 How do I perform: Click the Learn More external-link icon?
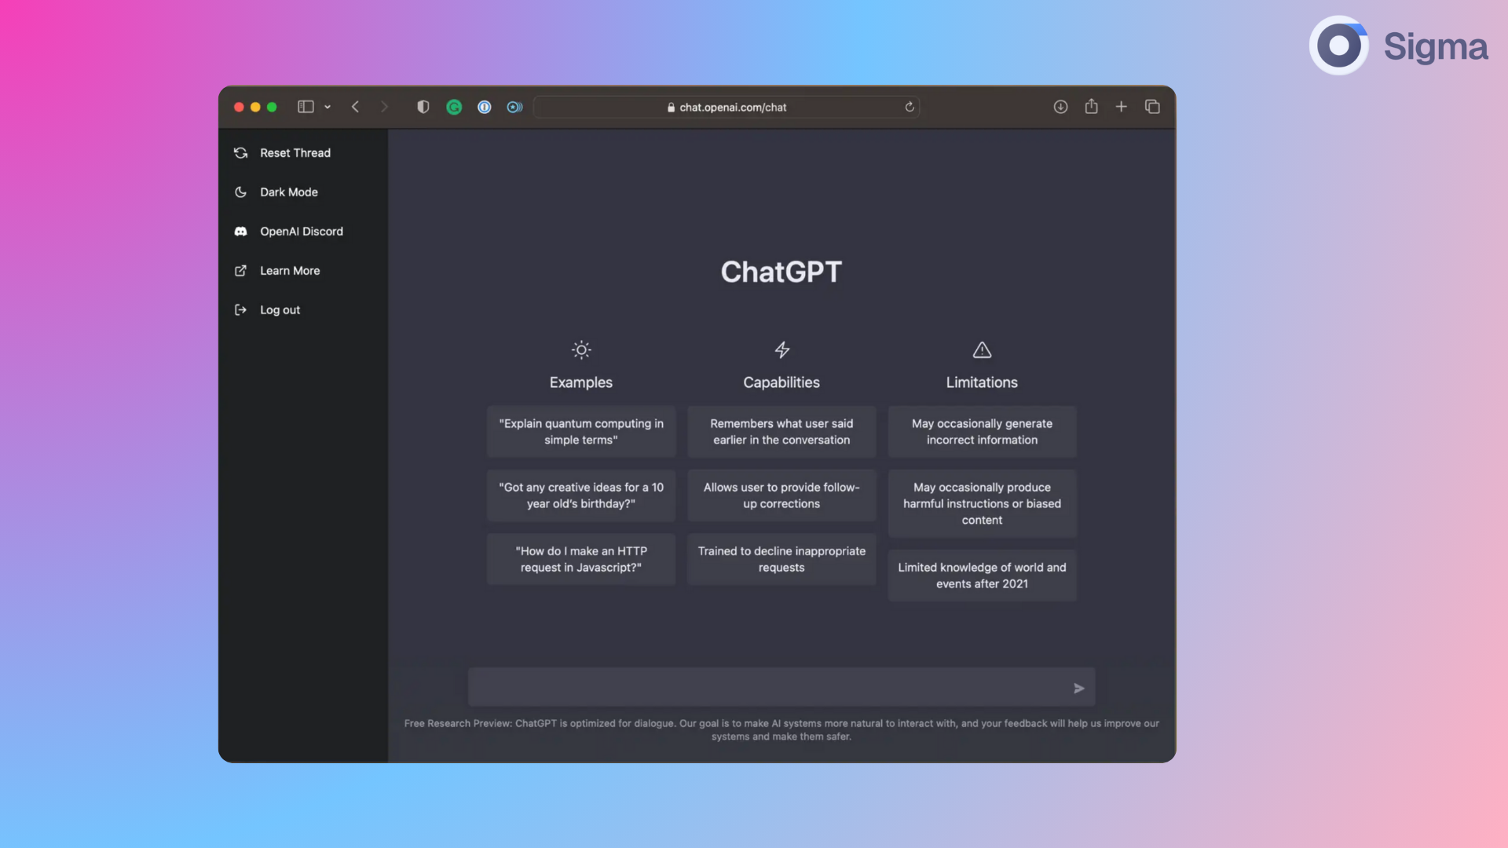[240, 271]
